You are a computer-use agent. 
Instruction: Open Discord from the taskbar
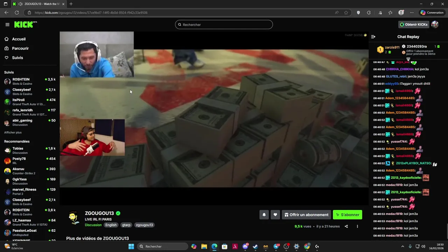(245, 246)
